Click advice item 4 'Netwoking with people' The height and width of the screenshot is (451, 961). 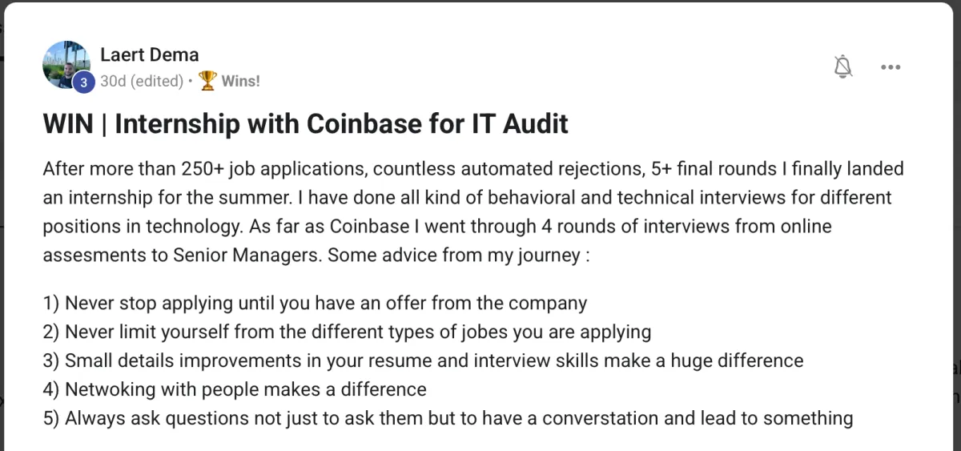click(x=235, y=390)
